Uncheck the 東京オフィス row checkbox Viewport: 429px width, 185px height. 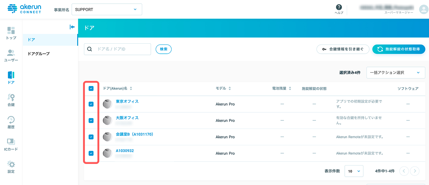click(91, 104)
